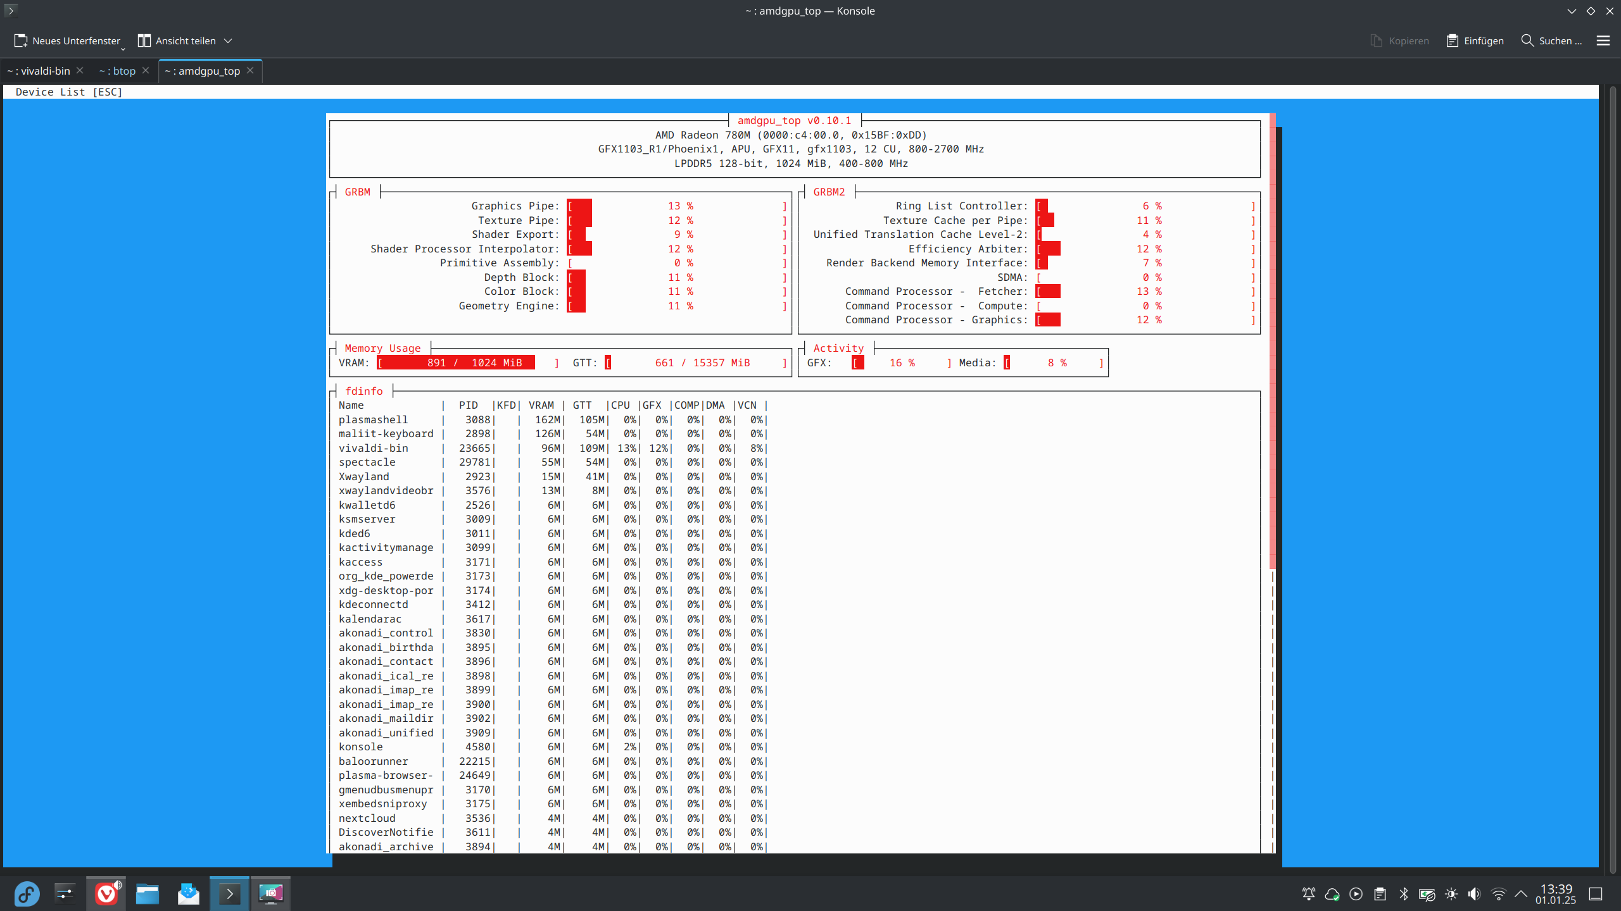Launch Vivaldi browser from the taskbar
Image resolution: width=1621 pixels, height=911 pixels.
click(106, 893)
